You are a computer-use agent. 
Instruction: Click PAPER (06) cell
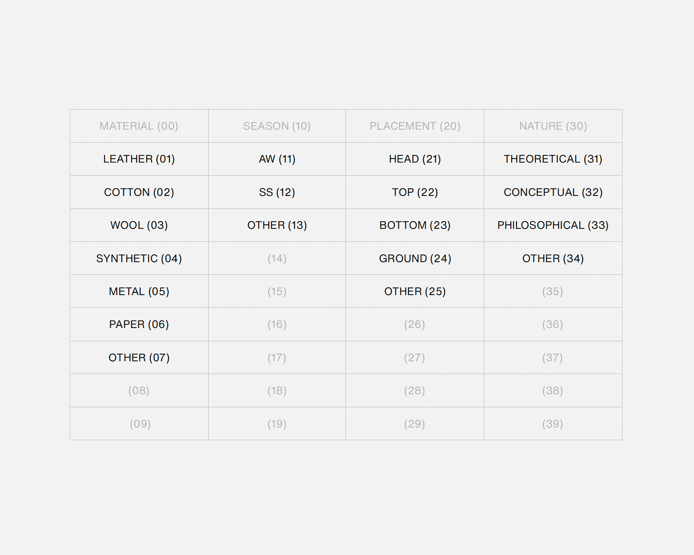tap(139, 324)
